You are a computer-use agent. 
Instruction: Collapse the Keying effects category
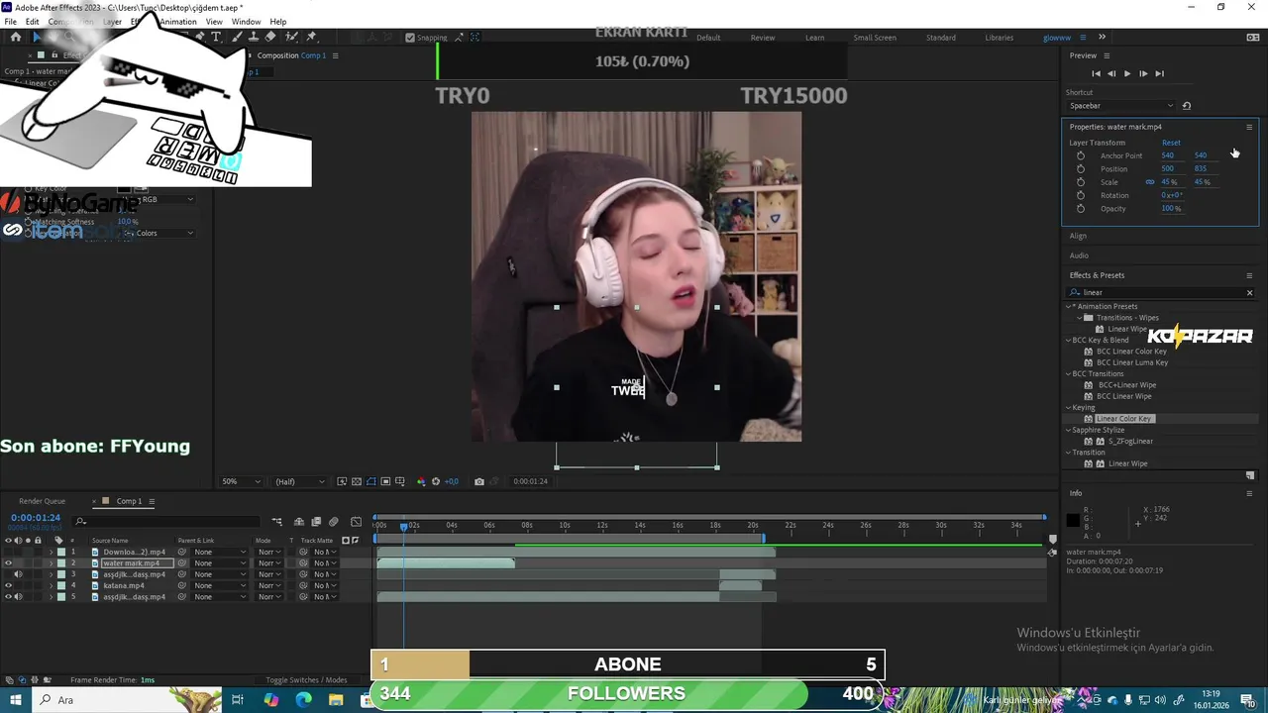[1069, 407]
